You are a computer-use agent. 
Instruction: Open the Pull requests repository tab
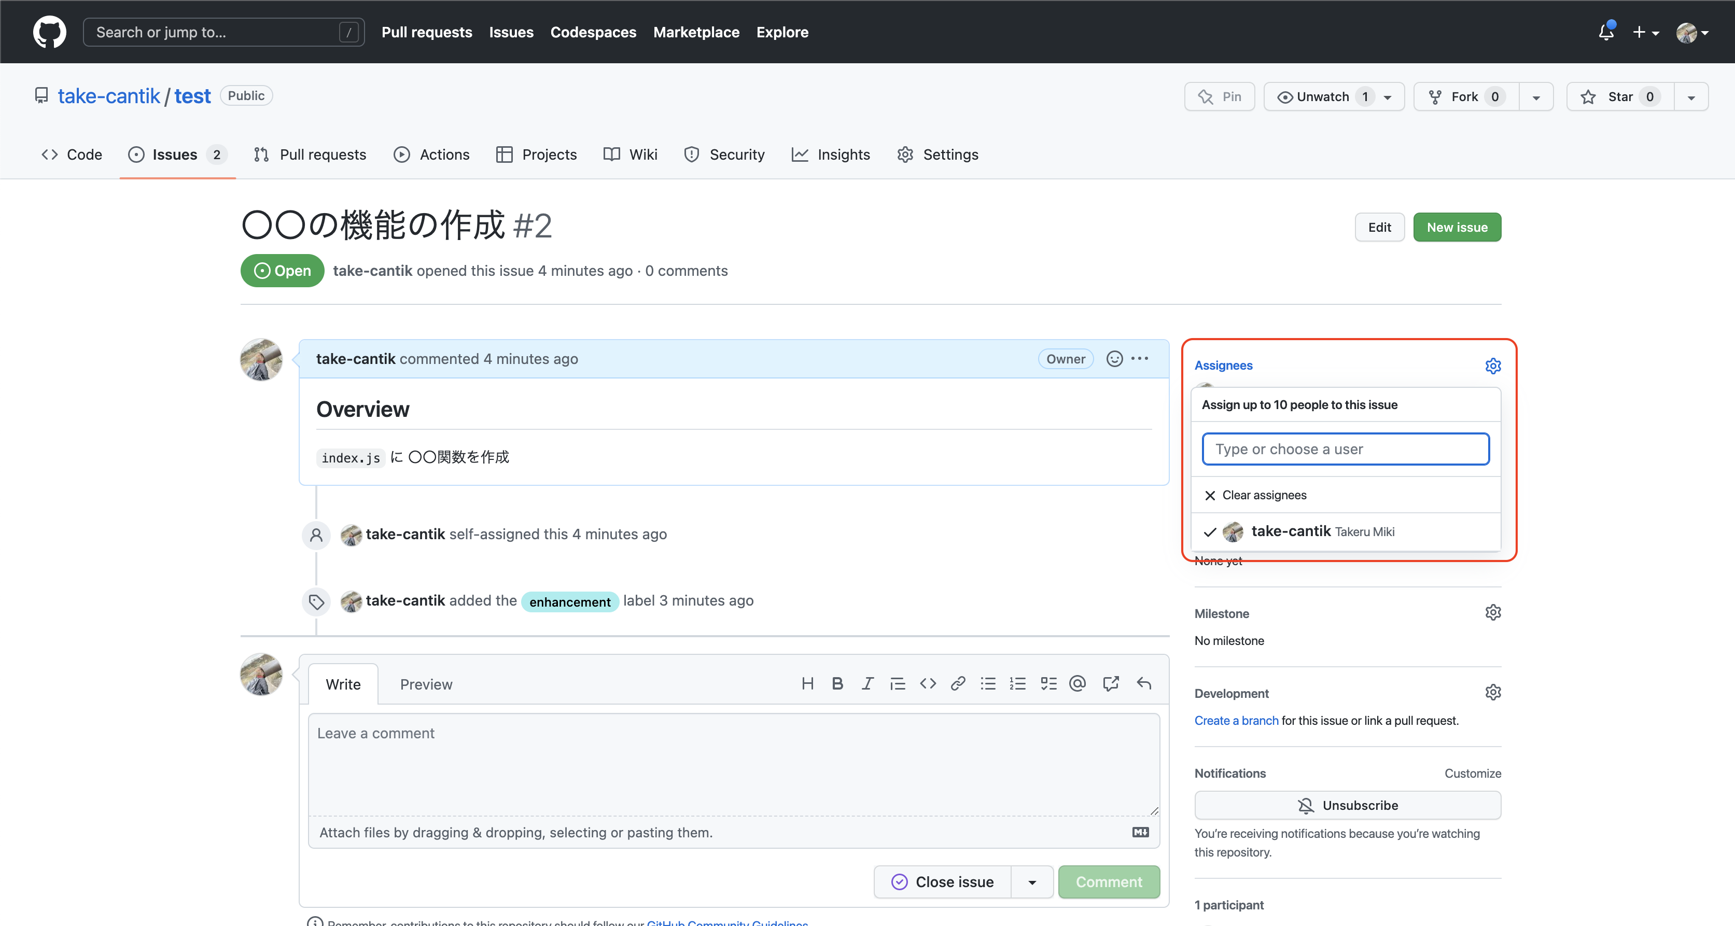pyautogui.click(x=311, y=154)
